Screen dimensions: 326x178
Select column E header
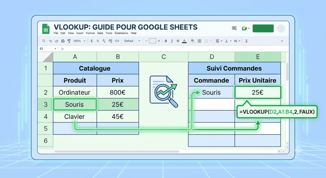(x=258, y=57)
